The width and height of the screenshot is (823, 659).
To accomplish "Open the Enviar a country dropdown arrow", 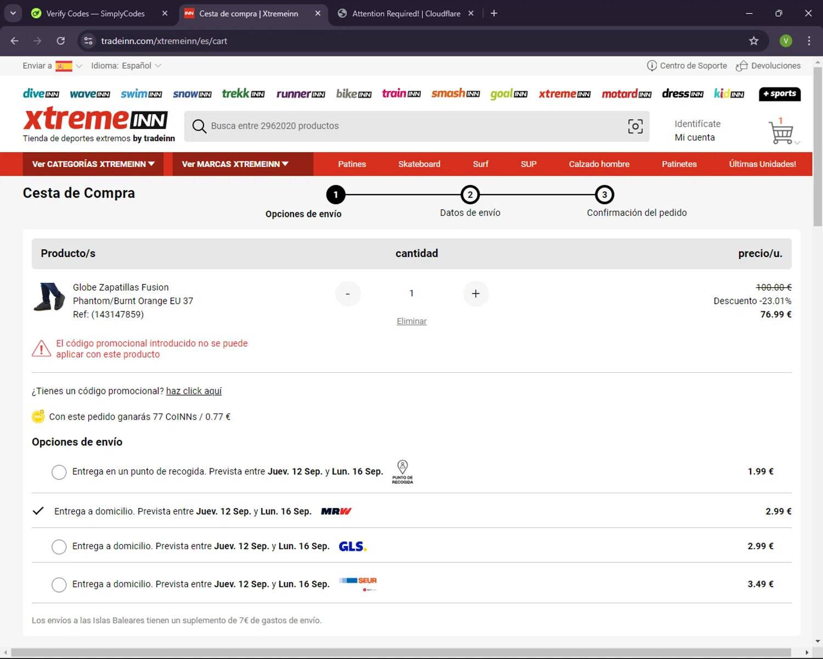I will 79,66.
